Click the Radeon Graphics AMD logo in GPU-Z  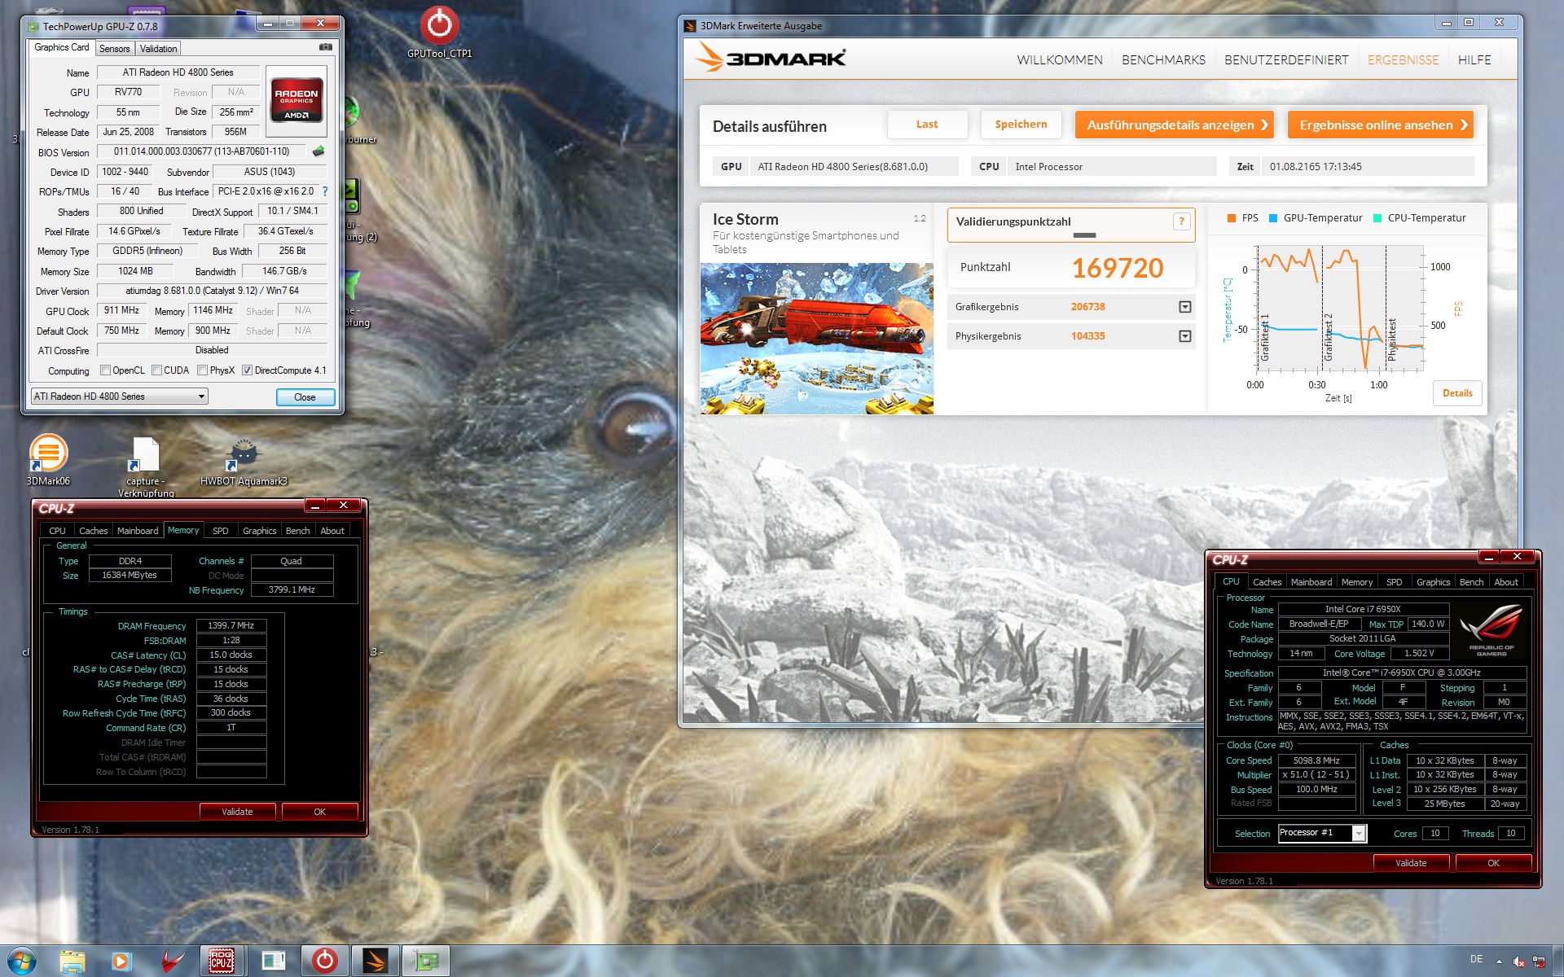[297, 101]
